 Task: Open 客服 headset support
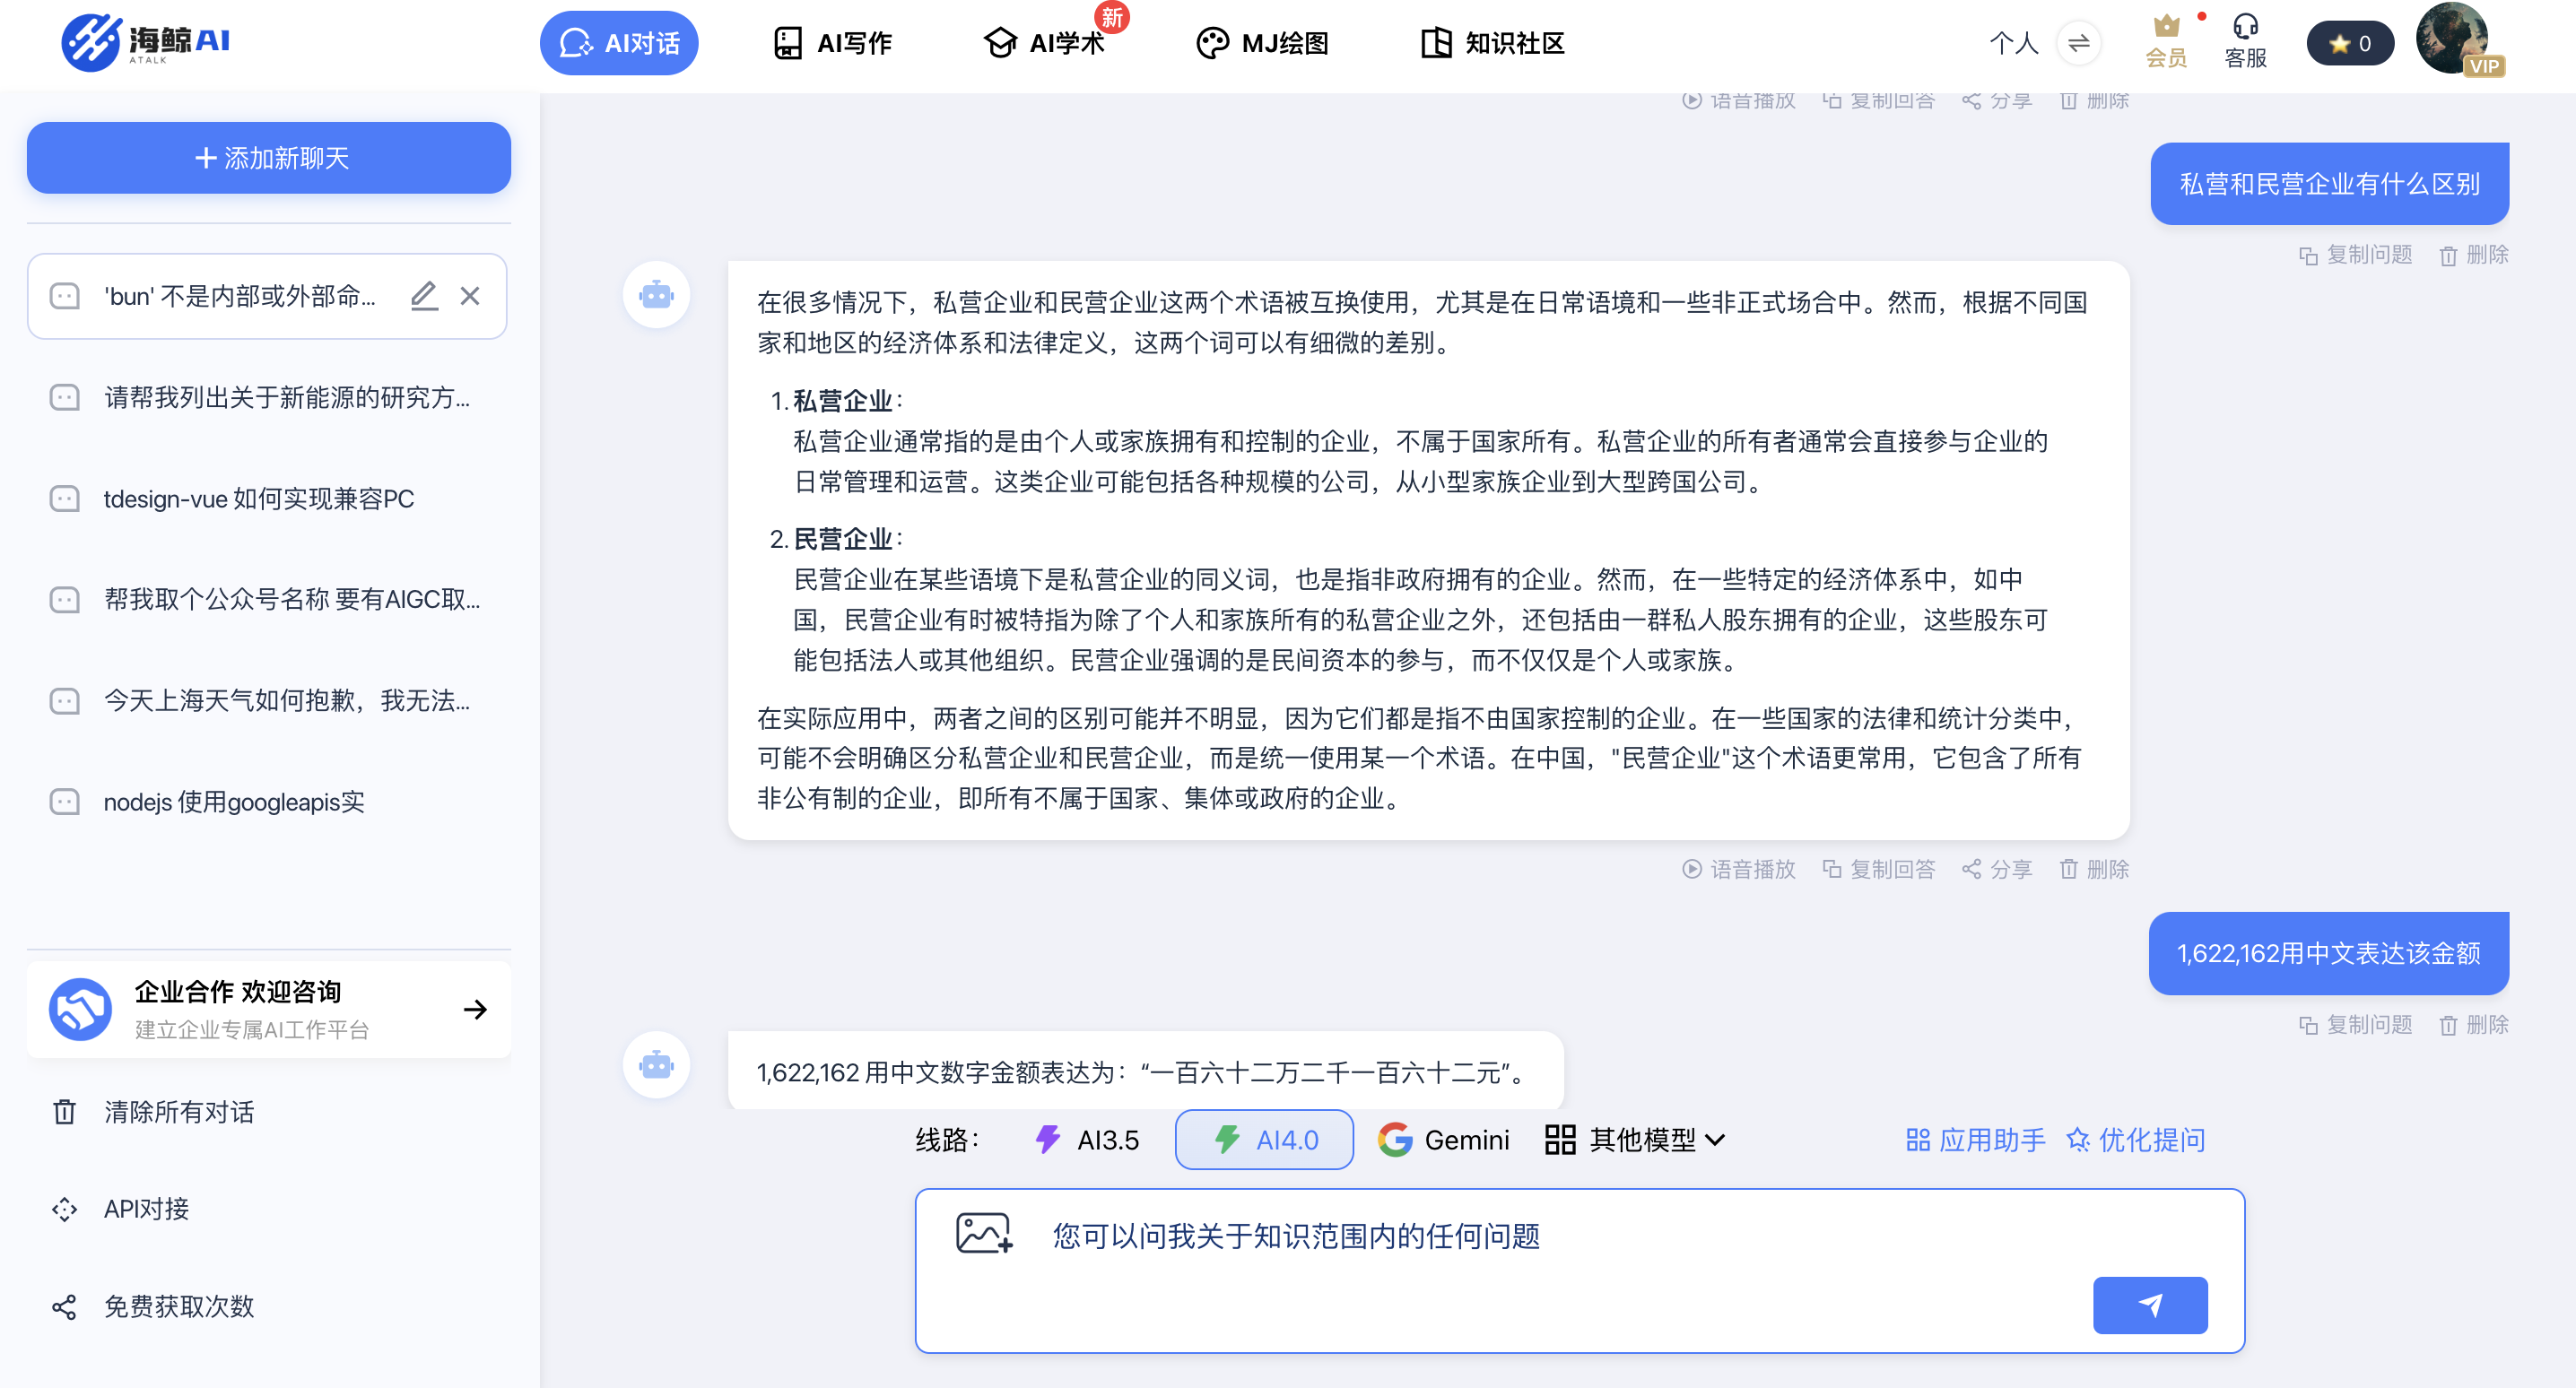point(2245,42)
